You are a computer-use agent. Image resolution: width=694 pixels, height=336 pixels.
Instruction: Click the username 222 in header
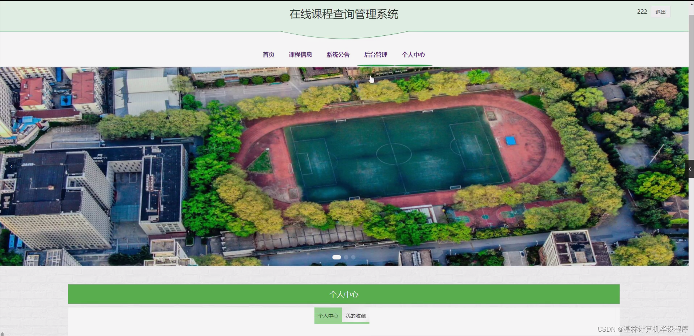pyautogui.click(x=642, y=12)
